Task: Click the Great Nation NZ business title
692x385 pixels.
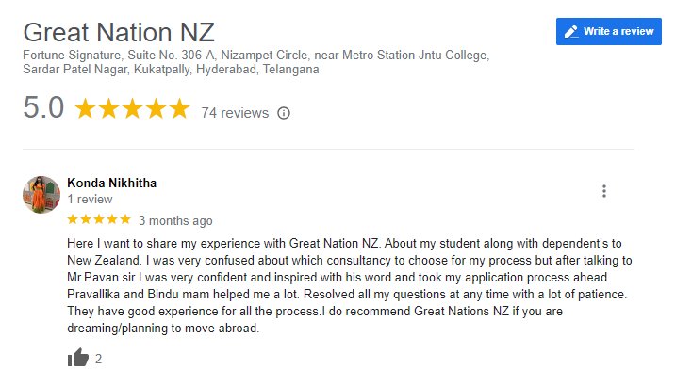Action: click(x=119, y=32)
